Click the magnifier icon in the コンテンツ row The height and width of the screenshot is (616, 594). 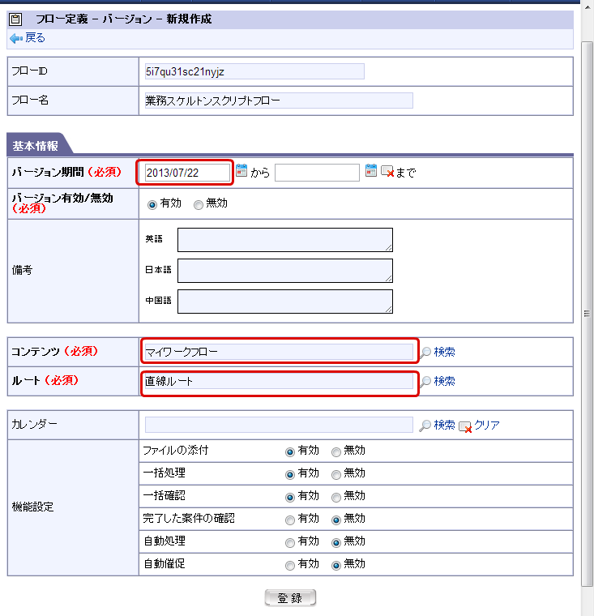tap(425, 353)
